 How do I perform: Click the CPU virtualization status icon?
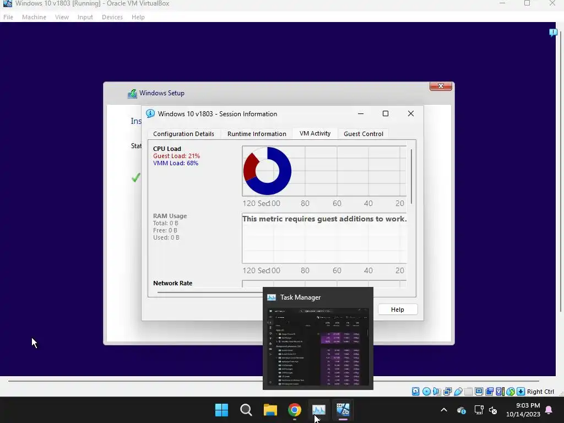click(x=500, y=392)
